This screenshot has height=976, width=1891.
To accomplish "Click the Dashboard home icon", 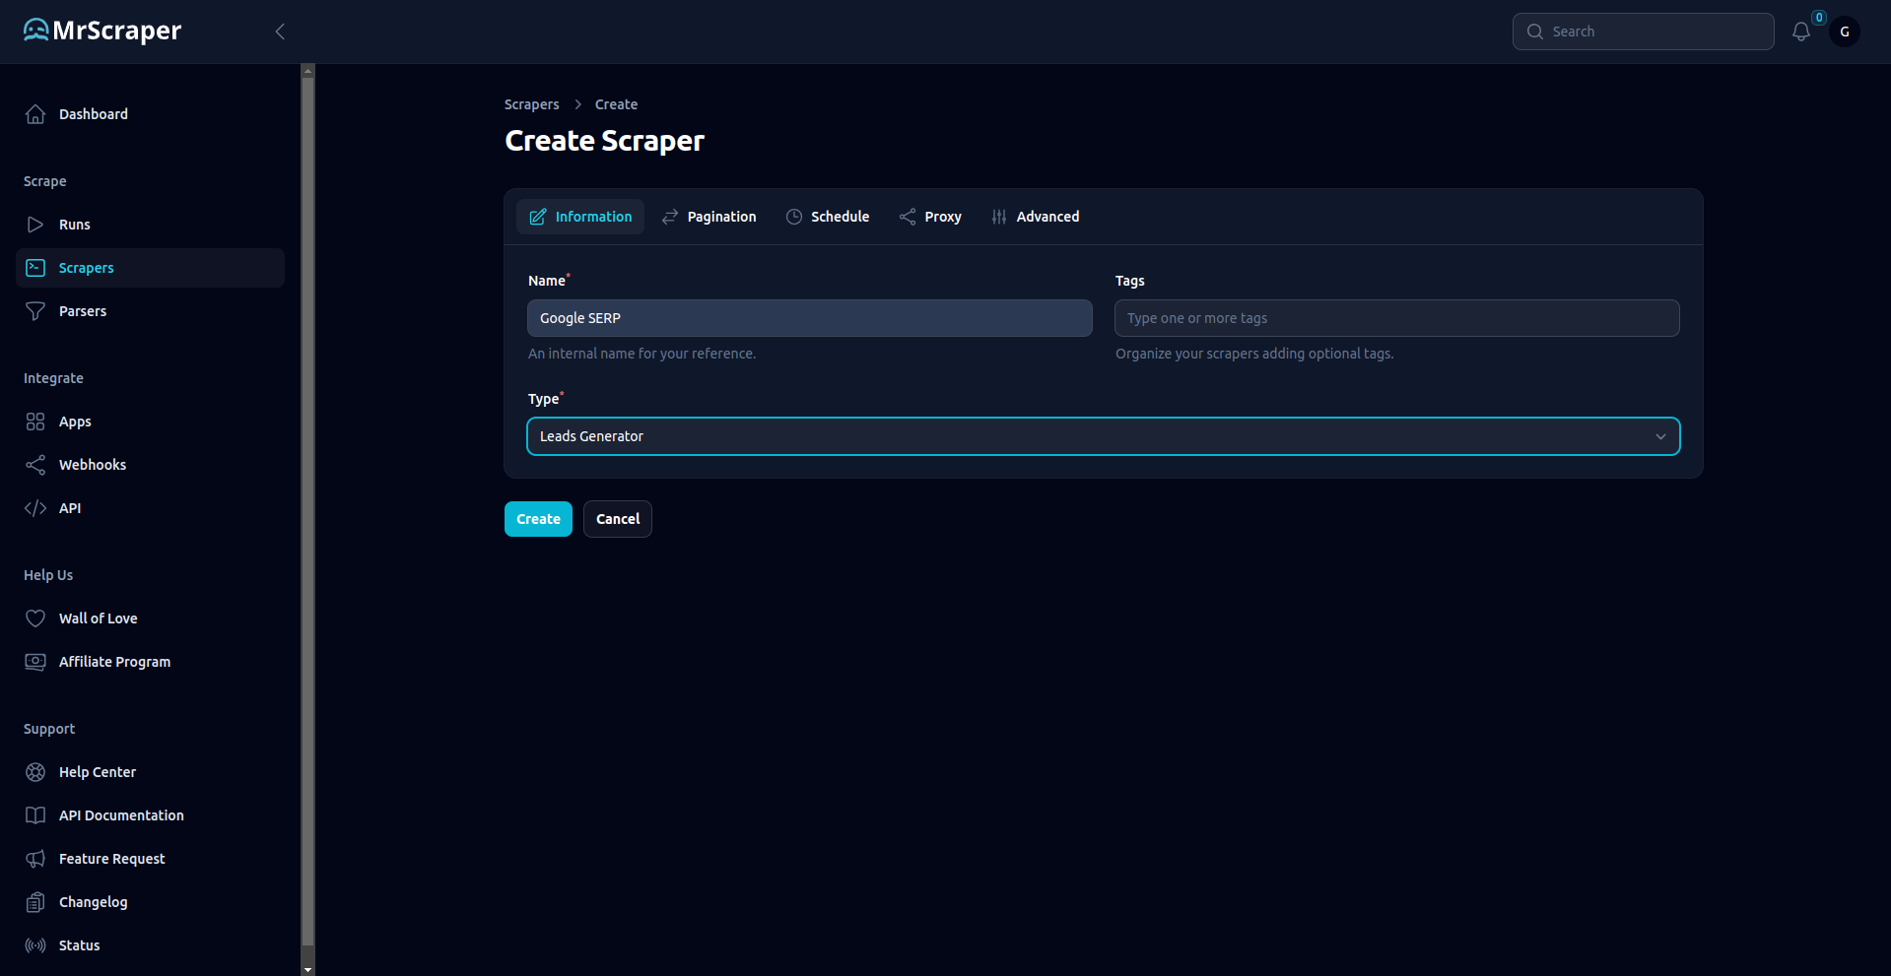I will 35,114.
